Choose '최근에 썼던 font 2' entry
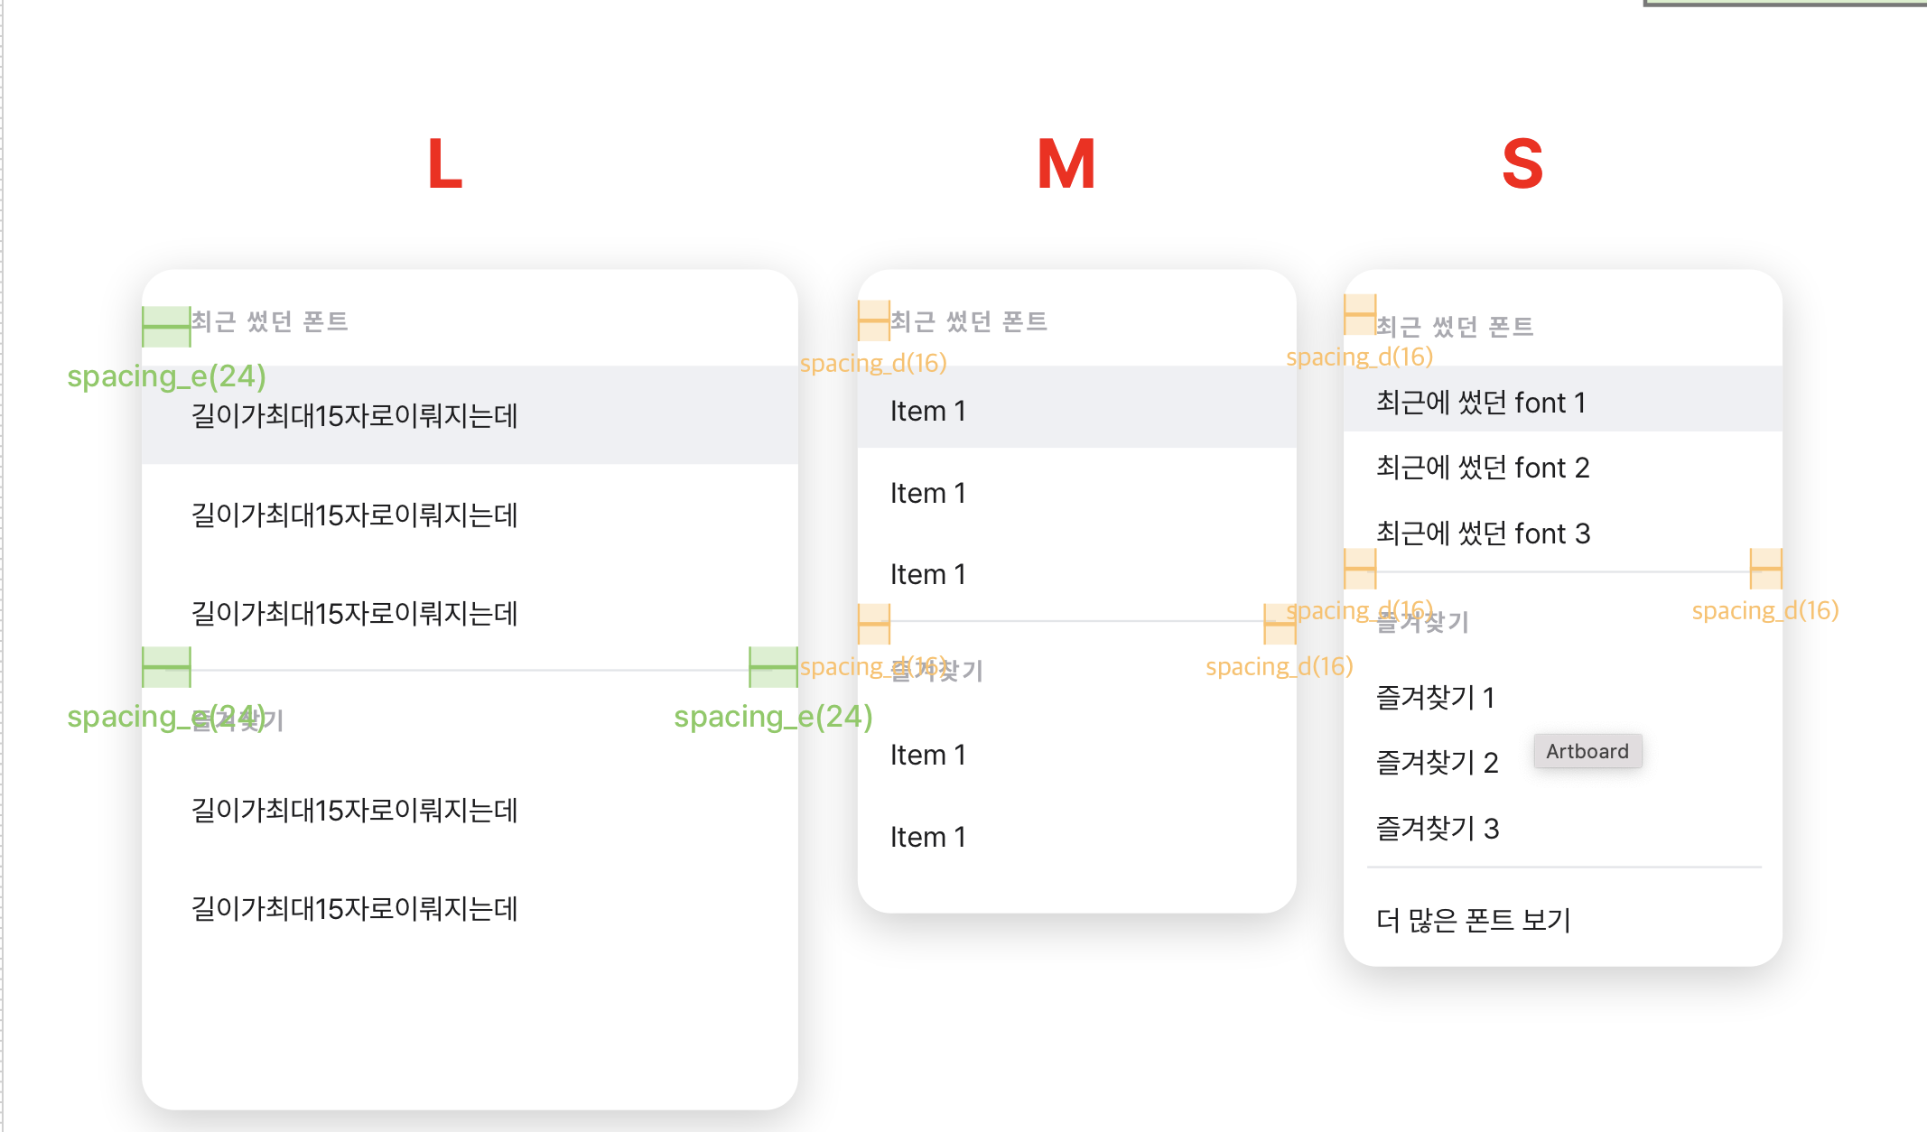1927x1132 pixels. (1562, 468)
